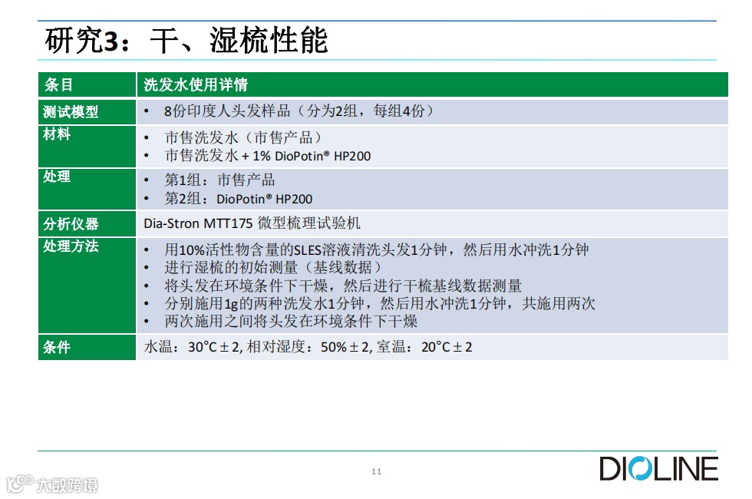Click the line 第1组：市售产品

(x=219, y=180)
